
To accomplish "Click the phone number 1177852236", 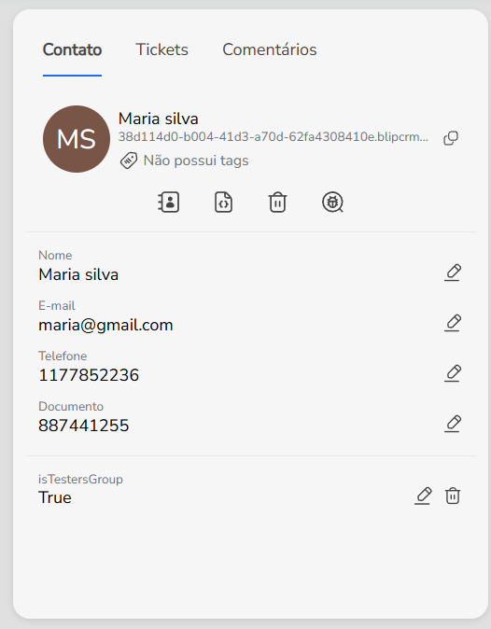I will pyautogui.click(x=89, y=375).
